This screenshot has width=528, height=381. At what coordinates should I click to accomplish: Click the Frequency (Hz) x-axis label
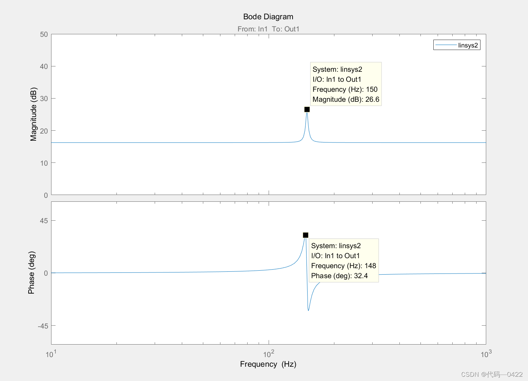pos(268,364)
